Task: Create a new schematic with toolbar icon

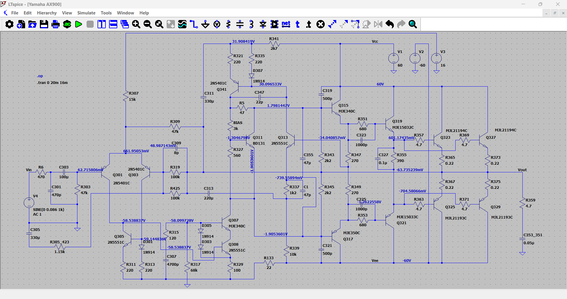Action: coord(21,24)
